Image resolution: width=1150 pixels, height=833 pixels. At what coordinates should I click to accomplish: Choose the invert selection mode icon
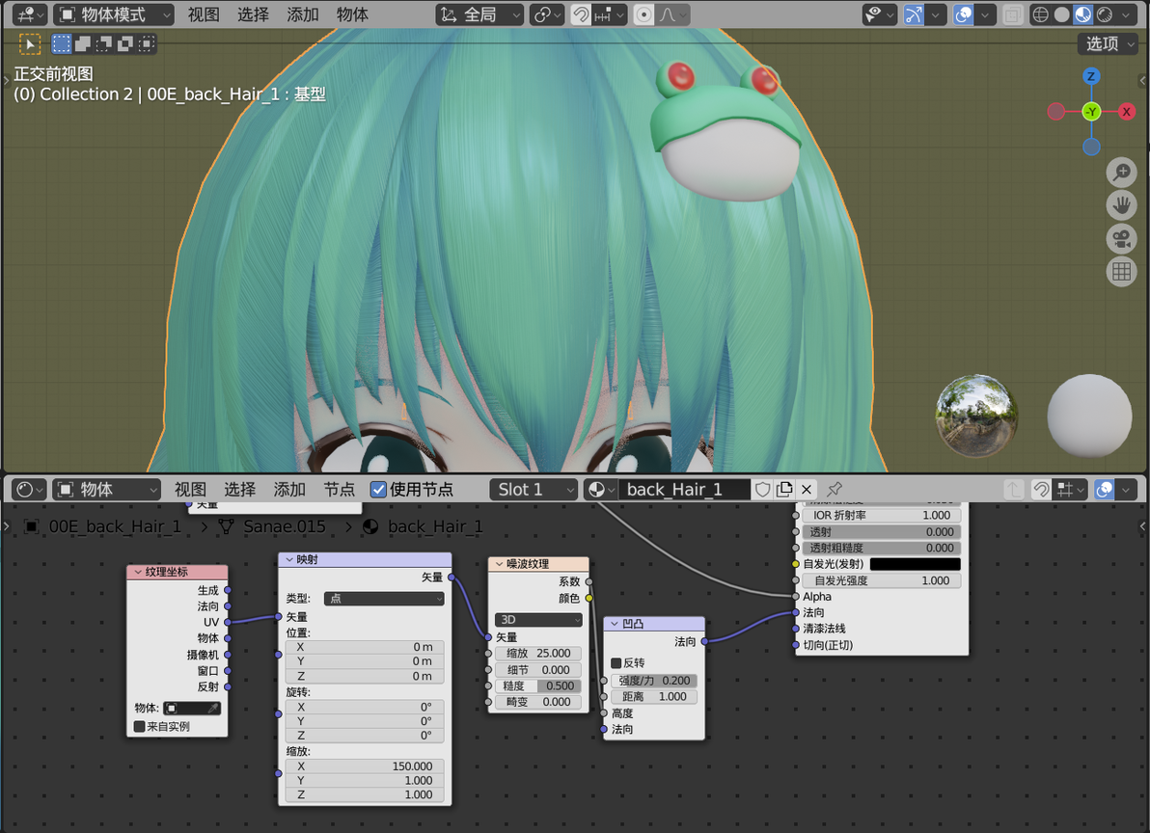pos(125,44)
